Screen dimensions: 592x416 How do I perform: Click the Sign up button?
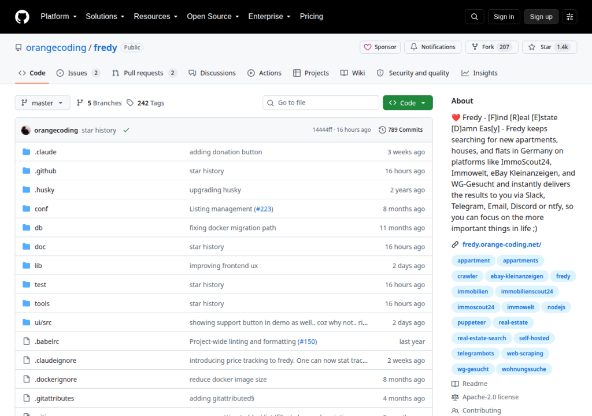[541, 17]
